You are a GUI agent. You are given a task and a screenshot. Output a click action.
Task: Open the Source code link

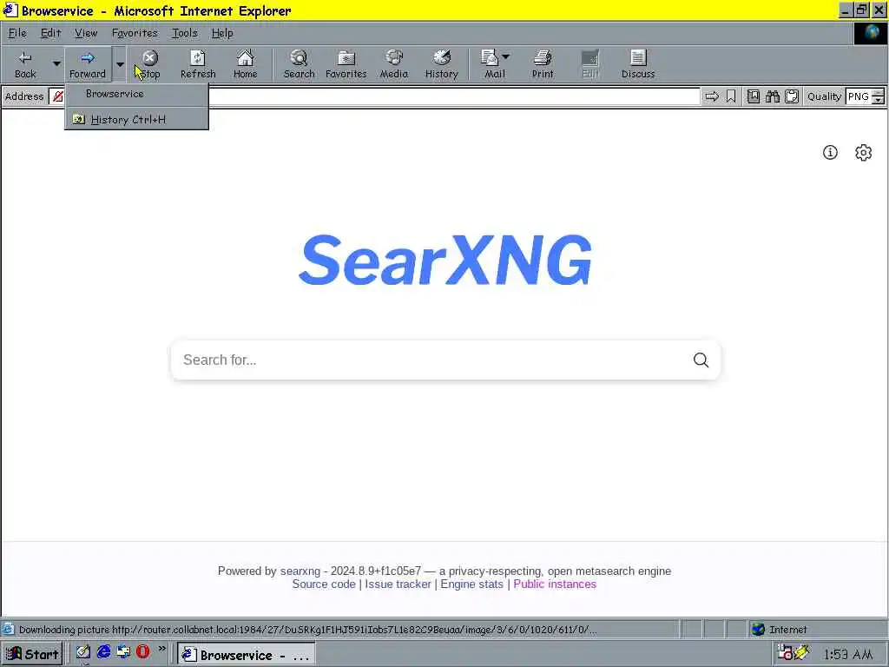click(324, 584)
